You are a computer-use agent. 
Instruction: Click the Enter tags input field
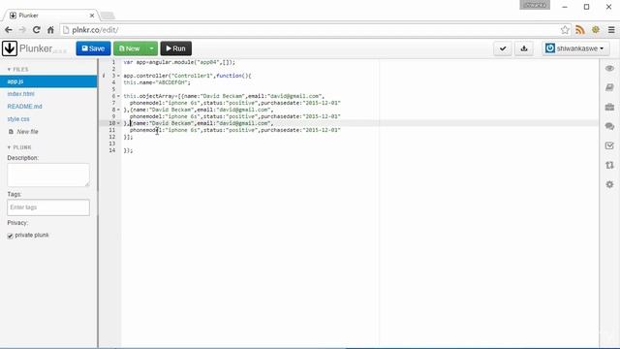click(48, 207)
